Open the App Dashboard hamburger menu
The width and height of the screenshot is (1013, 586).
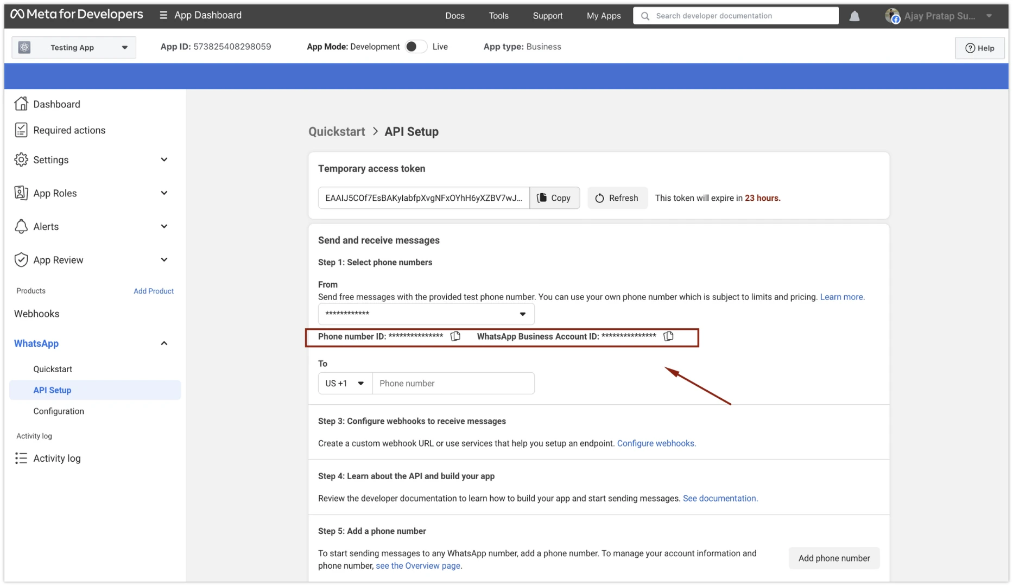click(163, 15)
